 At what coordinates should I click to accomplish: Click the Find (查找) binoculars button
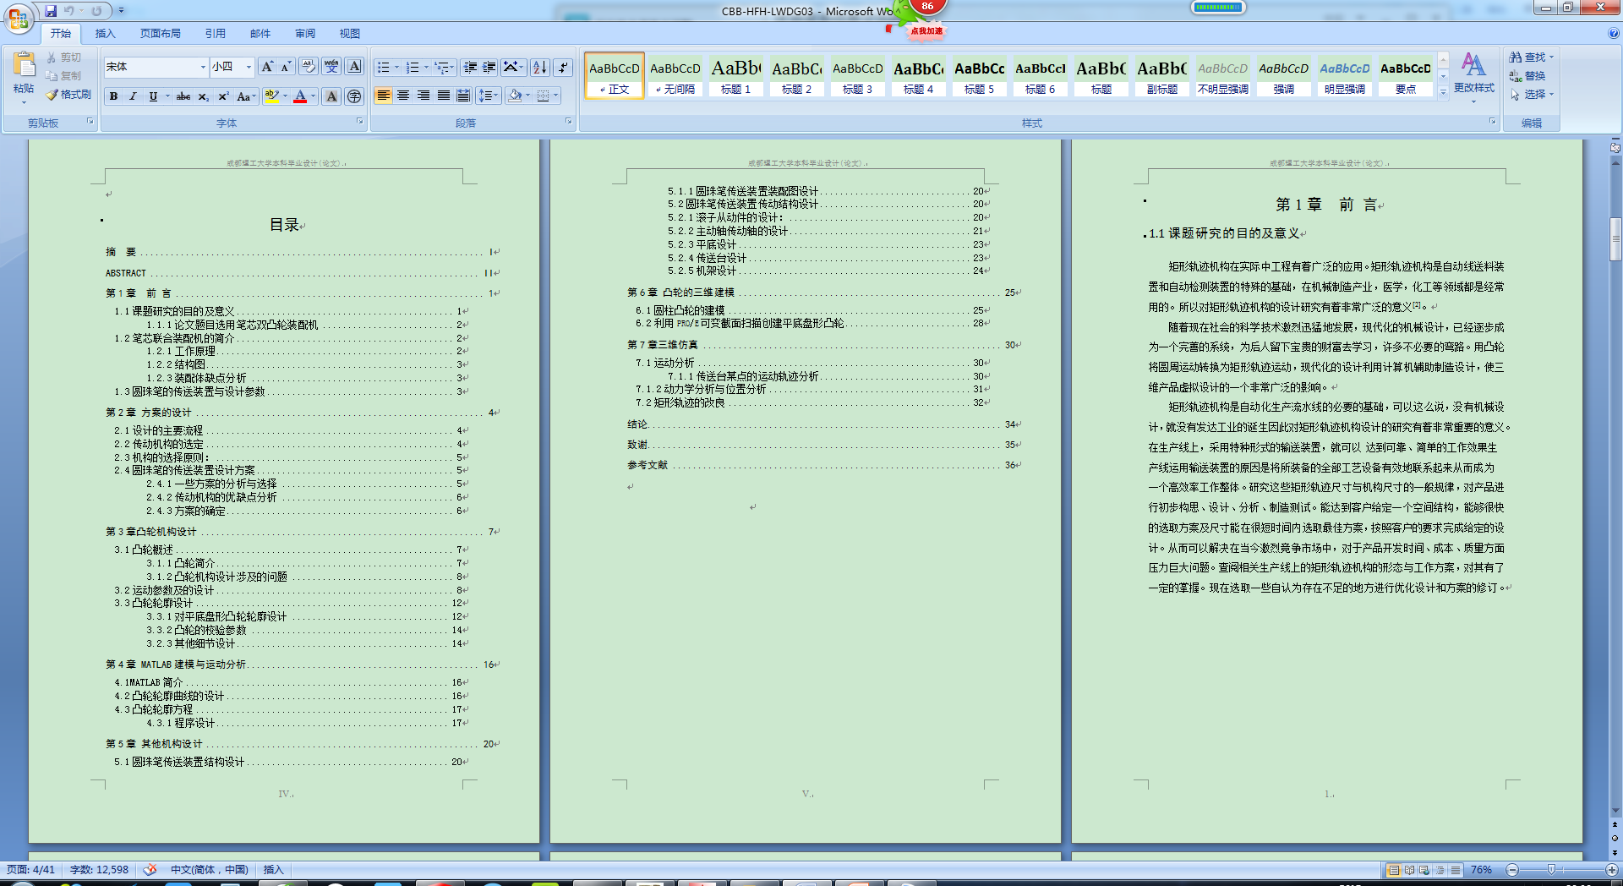pos(1531,57)
